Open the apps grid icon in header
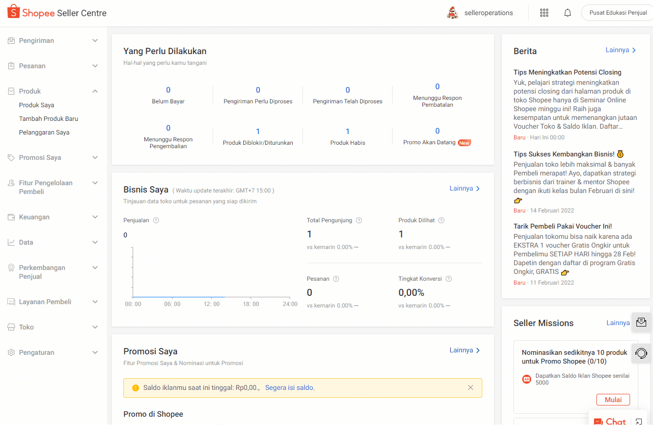This screenshot has width=653, height=425. point(544,13)
